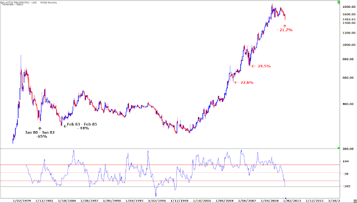Click the 1/02/1996 date label
Image resolution: width=357 pixels, height=203 pixels.
[157, 201]
